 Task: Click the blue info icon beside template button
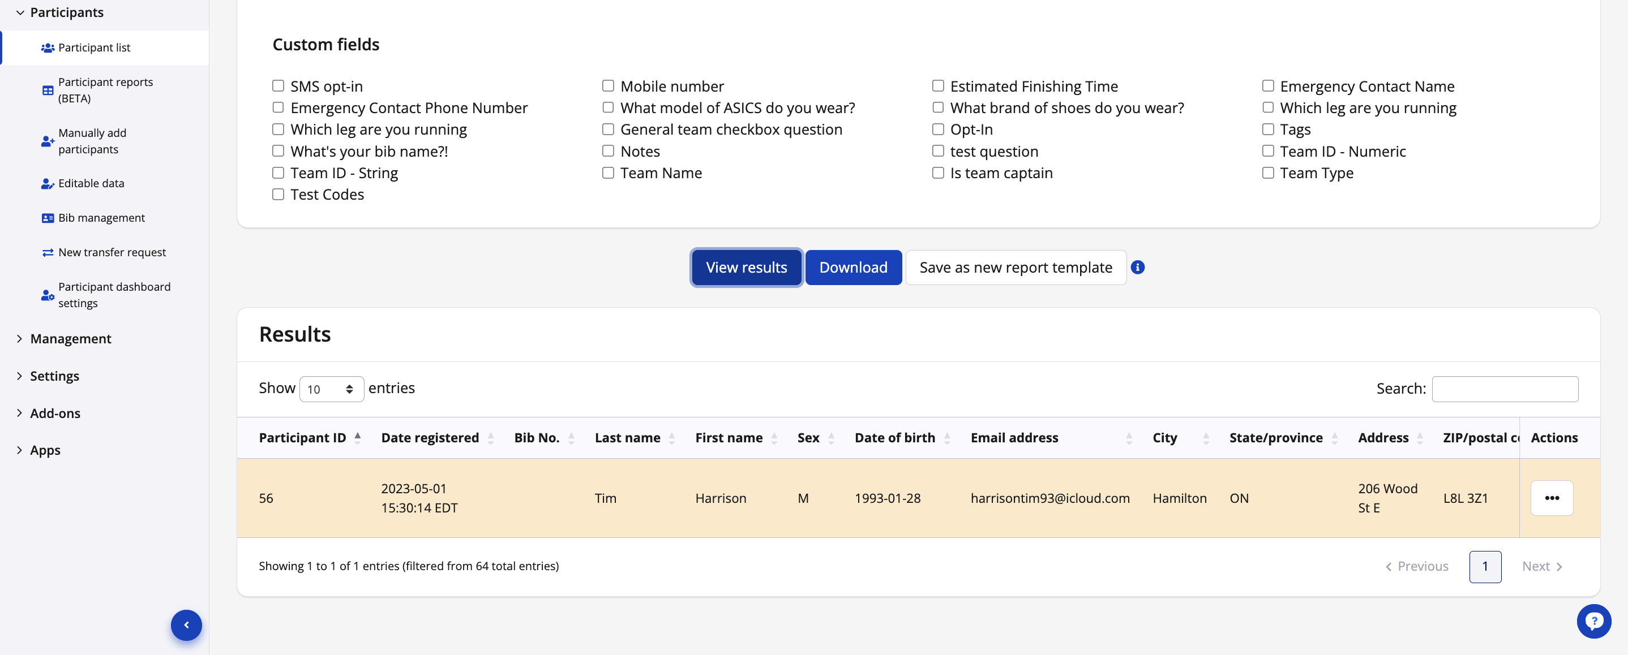[1138, 267]
